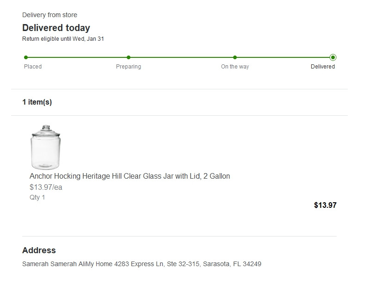Click the Placed step label
The height and width of the screenshot is (299, 370).
click(x=33, y=67)
